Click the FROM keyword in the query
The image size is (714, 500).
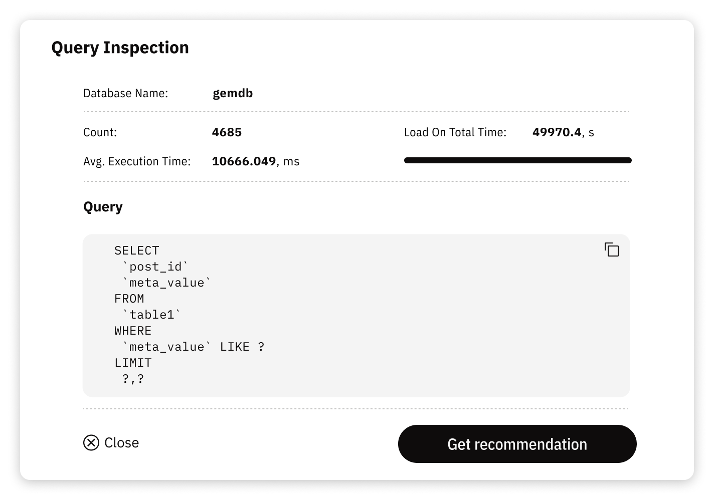click(129, 299)
